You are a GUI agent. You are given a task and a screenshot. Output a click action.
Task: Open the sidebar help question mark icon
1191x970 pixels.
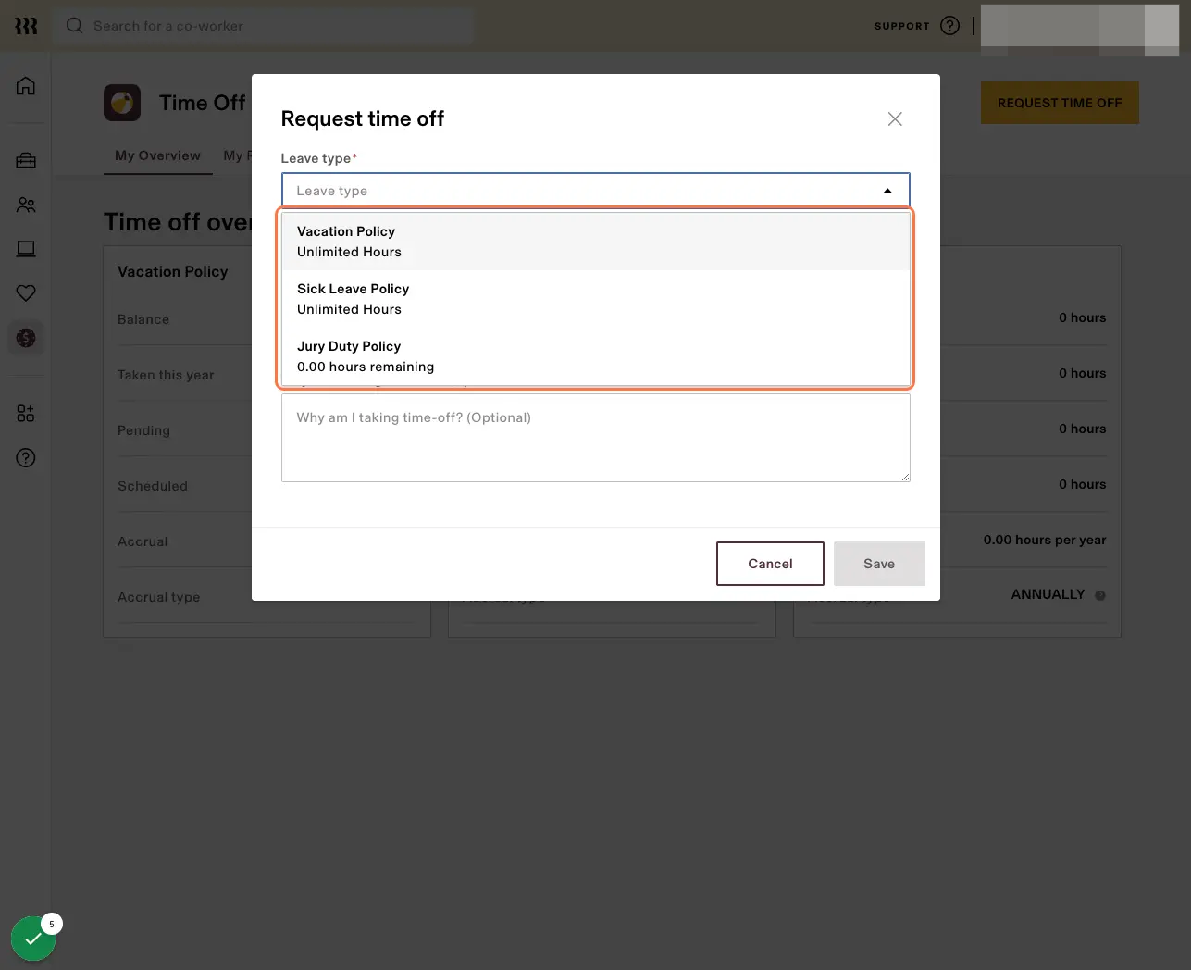coord(26,457)
